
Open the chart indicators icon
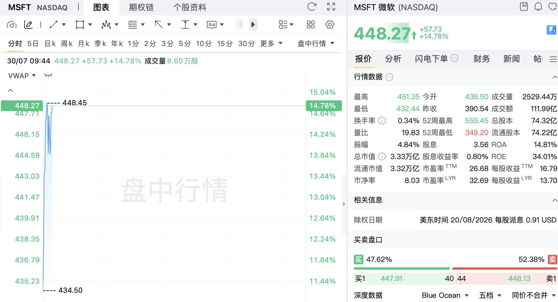pos(12,25)
